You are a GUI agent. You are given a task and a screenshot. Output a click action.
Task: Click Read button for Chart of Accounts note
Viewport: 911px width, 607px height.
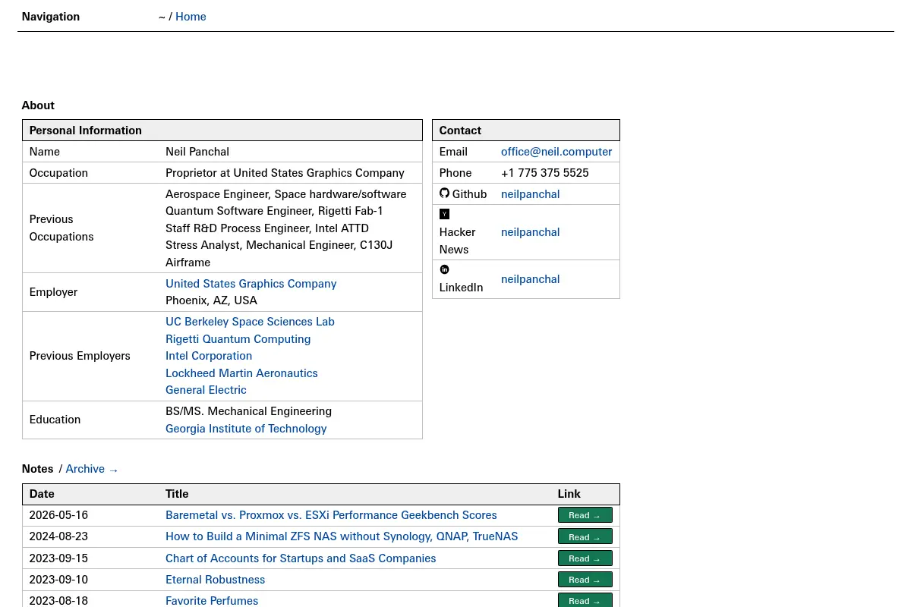pyautogui.click(x=585, y=558)
